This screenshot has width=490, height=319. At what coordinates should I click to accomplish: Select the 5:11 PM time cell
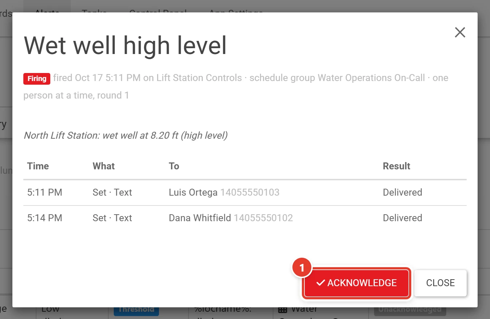coord(45,192)
